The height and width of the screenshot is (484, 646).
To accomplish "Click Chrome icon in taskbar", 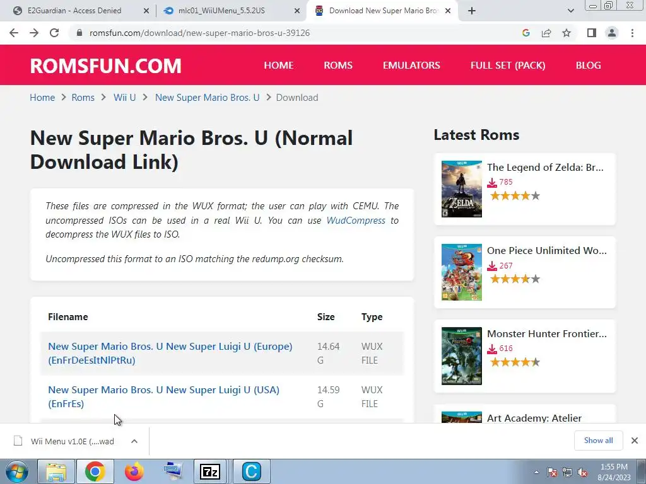I will (95, 471).
